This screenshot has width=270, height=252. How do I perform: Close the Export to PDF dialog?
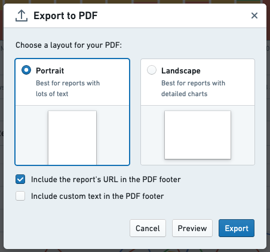[254, 16]
